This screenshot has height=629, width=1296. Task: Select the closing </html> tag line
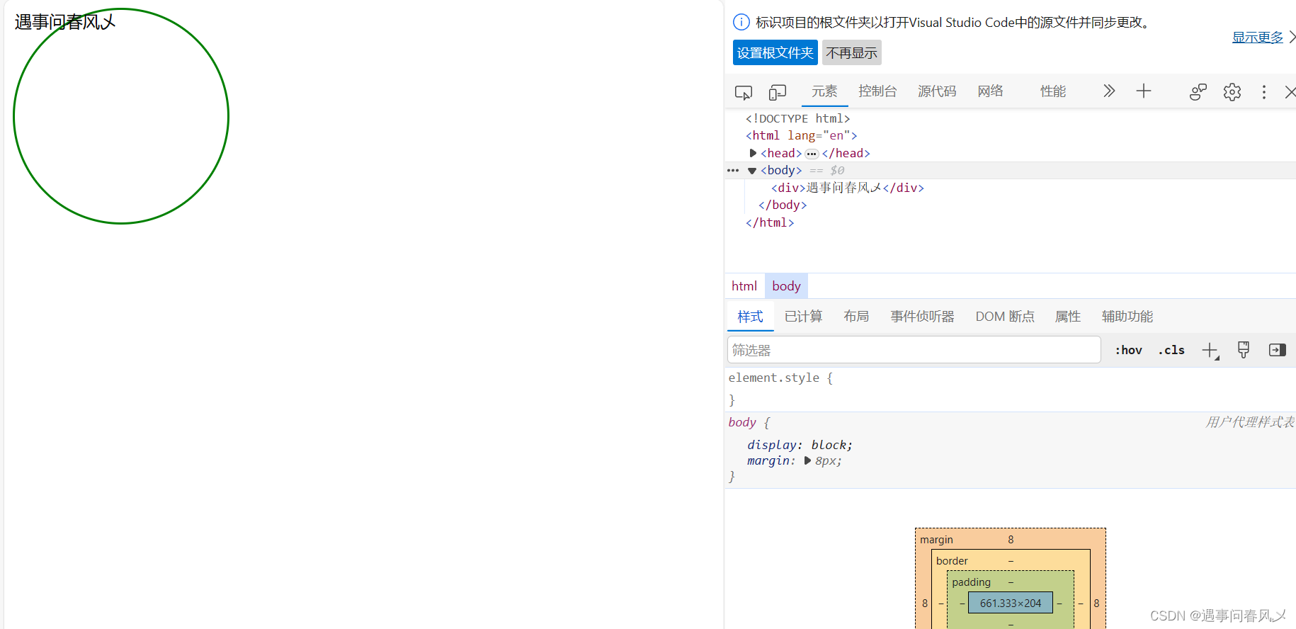click(770, 222)
